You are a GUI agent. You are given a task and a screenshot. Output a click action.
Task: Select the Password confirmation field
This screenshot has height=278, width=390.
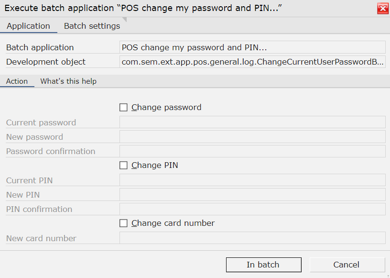point(252,151)
